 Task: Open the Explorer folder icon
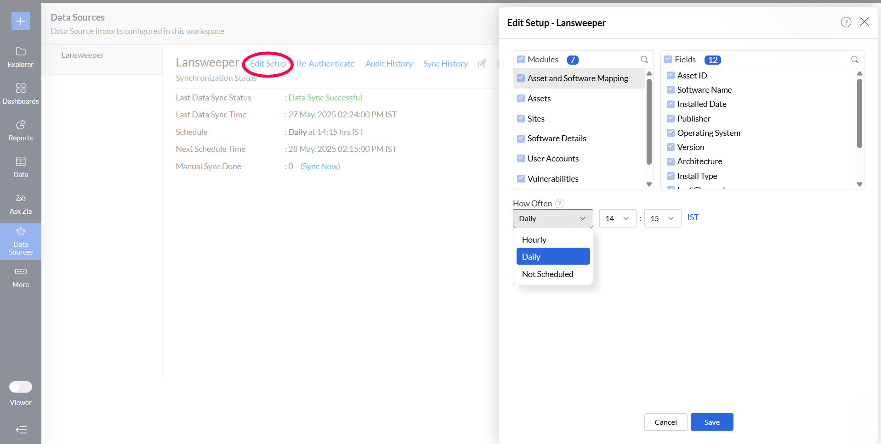(x=21, y=51)
